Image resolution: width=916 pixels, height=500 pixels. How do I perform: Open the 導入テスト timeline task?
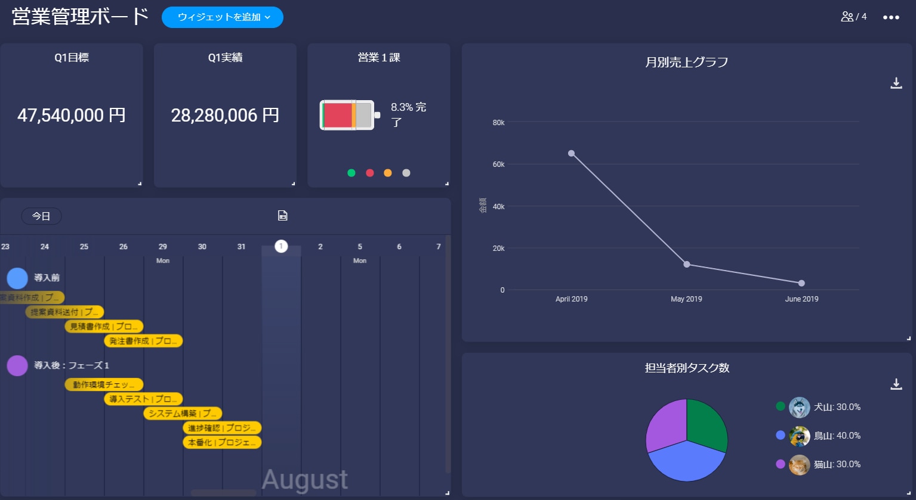[x=143, y=399]
